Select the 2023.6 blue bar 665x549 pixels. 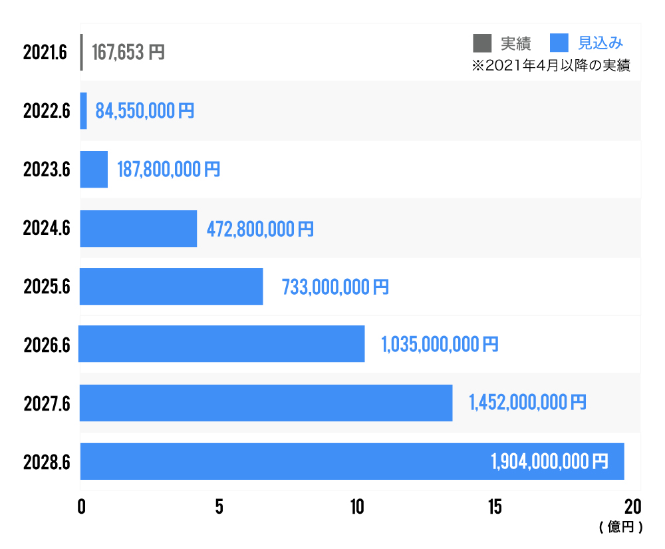(94, 170)
